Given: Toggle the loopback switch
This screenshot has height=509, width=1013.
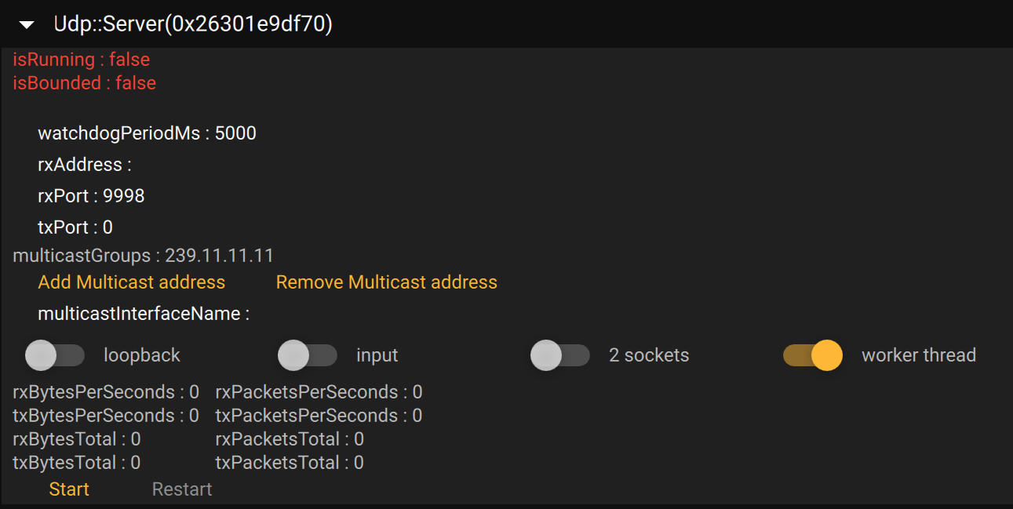Looking at the screenshot, I should 55,355.
